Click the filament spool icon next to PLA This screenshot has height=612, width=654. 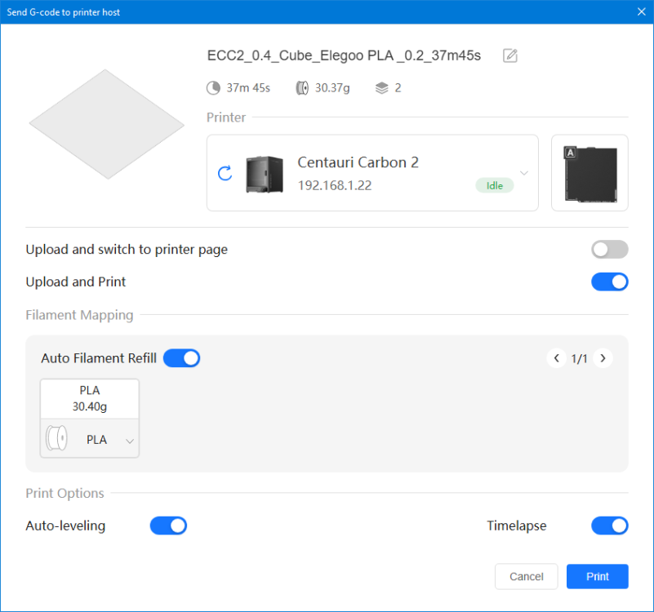(x=56, y=438)
